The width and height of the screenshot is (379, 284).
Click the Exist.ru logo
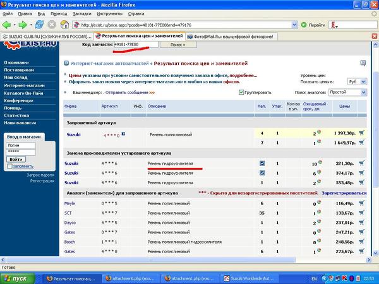click(30, 45)
